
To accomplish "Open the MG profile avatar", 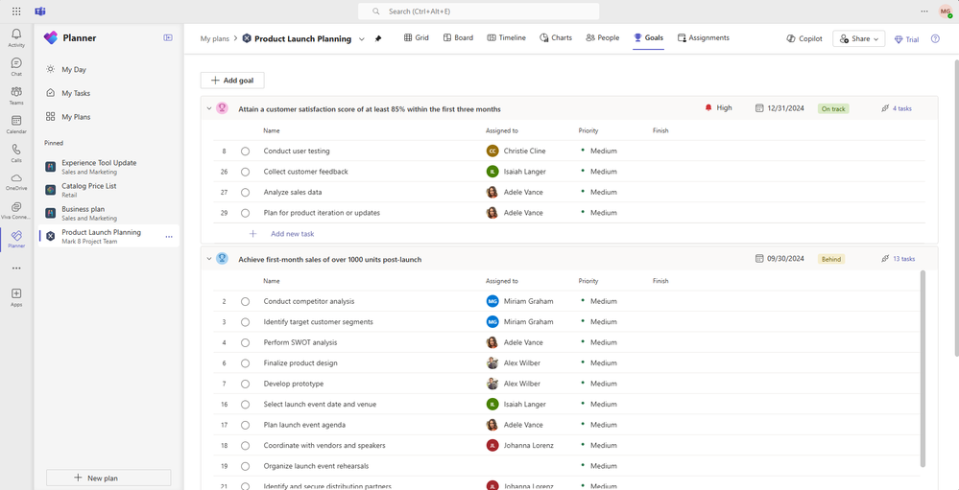I will pos(945,11).
